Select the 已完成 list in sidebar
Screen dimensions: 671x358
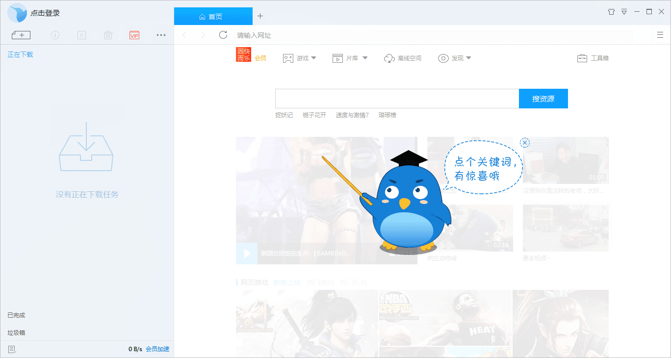16,315
